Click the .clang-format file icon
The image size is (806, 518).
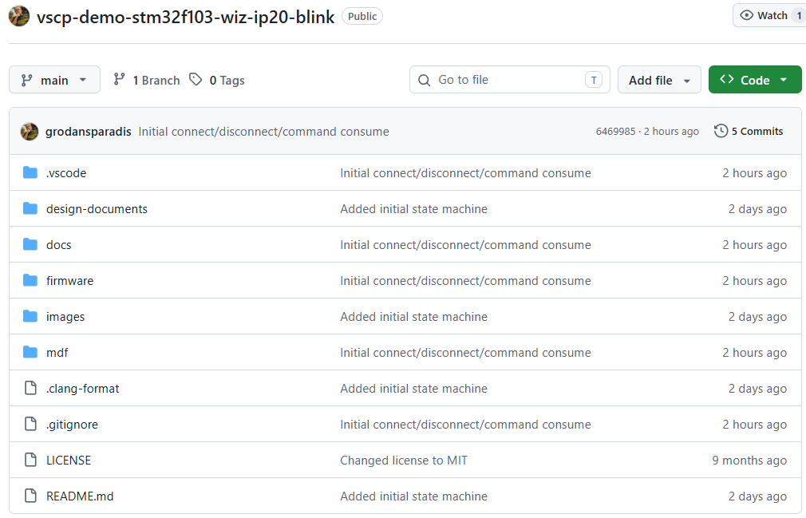31,388
